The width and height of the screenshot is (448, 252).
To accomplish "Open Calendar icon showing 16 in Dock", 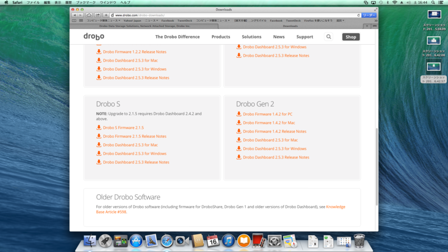I will click(213, 241).
